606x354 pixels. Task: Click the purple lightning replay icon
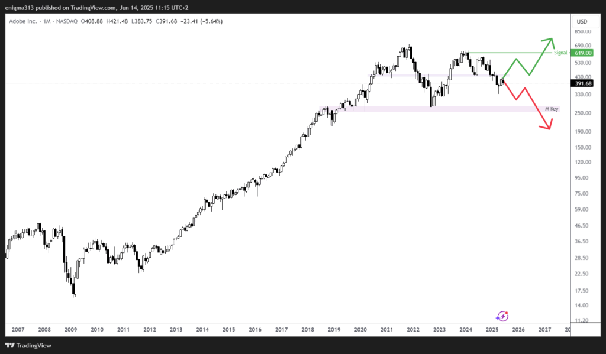click(x=502, y=317)
